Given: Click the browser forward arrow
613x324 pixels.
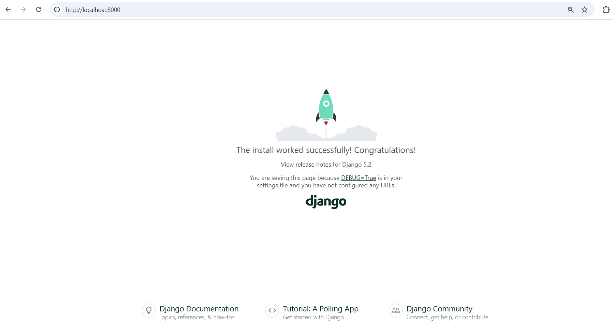Looking at the screenshot, I should click(23, 10).
